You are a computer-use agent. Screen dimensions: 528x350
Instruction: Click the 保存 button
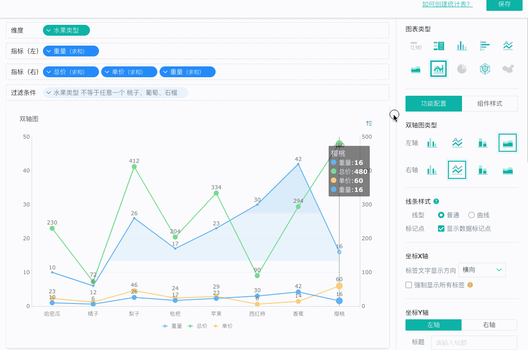[504, 4]
